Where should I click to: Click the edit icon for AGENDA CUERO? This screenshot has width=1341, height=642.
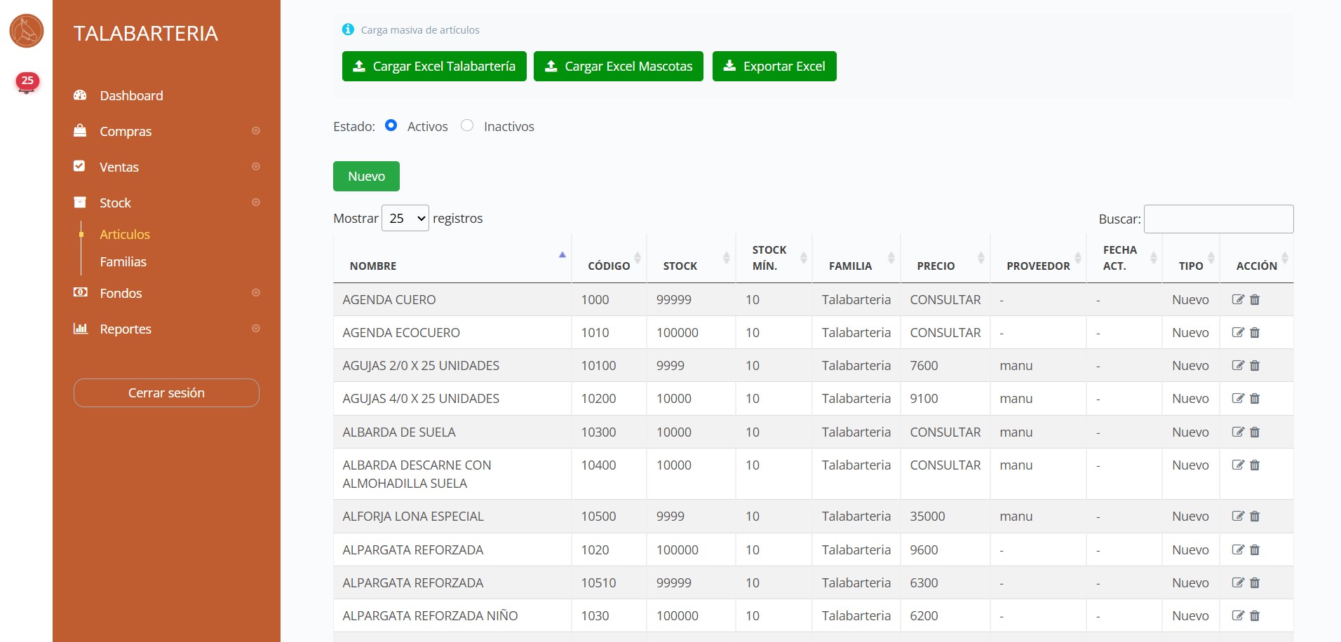(x=1238, y=300)
